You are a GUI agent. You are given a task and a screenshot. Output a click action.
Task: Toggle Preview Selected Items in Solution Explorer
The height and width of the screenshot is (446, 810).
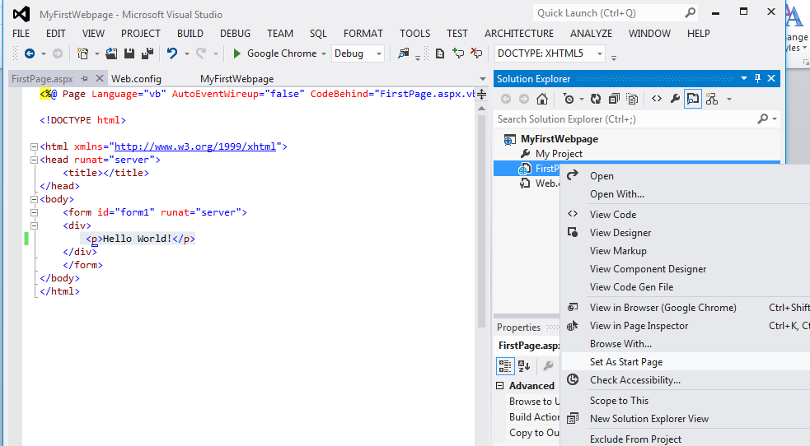click(x=693, y=99)
